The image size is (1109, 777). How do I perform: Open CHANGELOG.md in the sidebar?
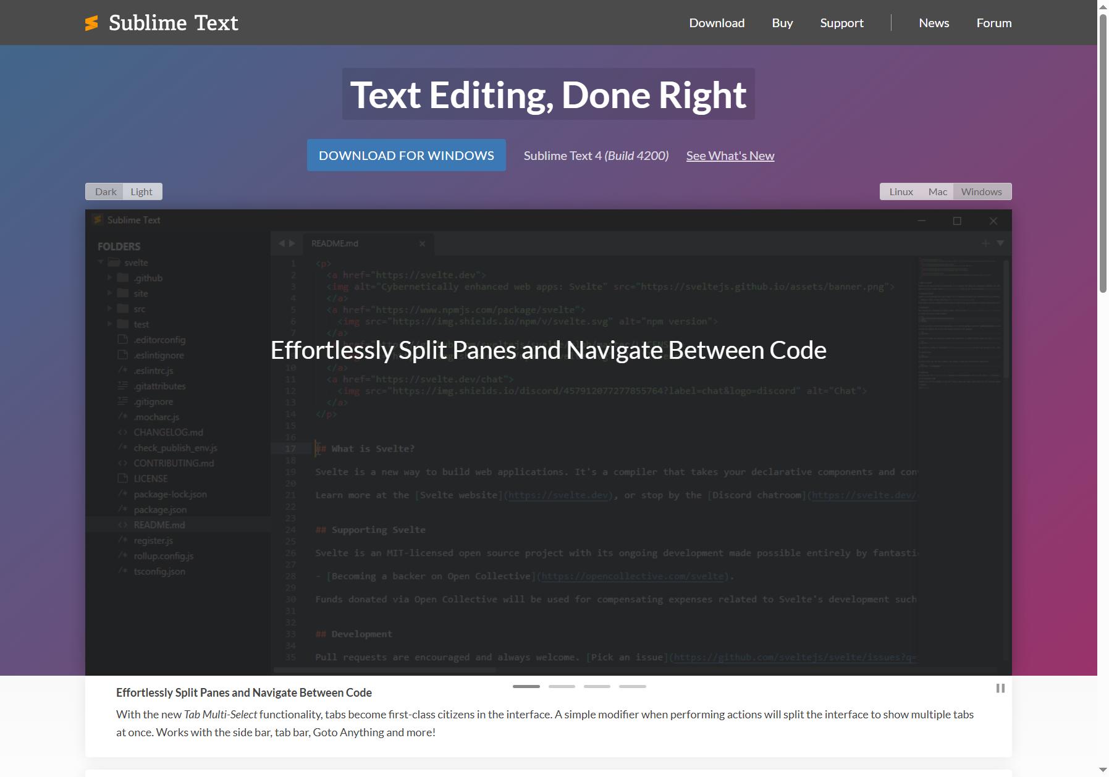168,432
